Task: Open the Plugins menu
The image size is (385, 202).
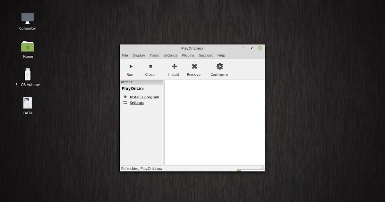Action: [x=188, y=55]
